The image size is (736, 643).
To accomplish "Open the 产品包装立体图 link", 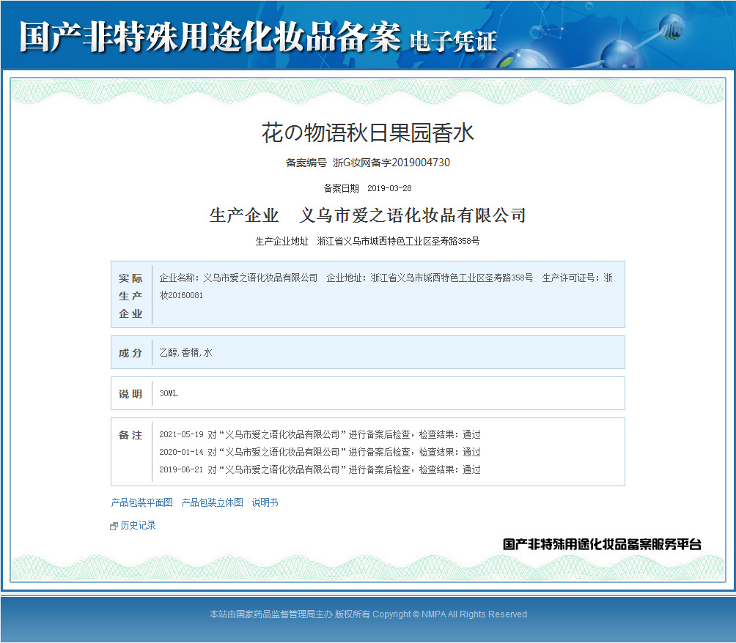I will tap(212, 503).
